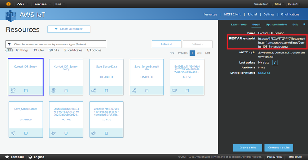Filter by 1/1 things
The width and height of the screenshot is (308, 160).
pyautogui.click(x=22, y=50)
